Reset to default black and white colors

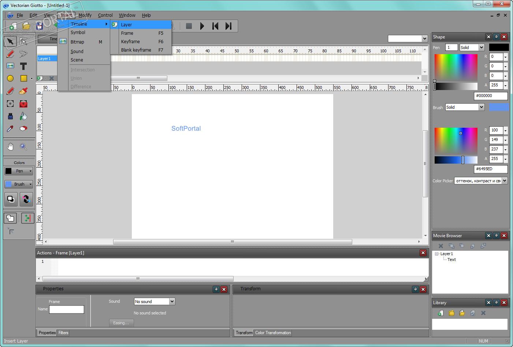coord(11,199)
